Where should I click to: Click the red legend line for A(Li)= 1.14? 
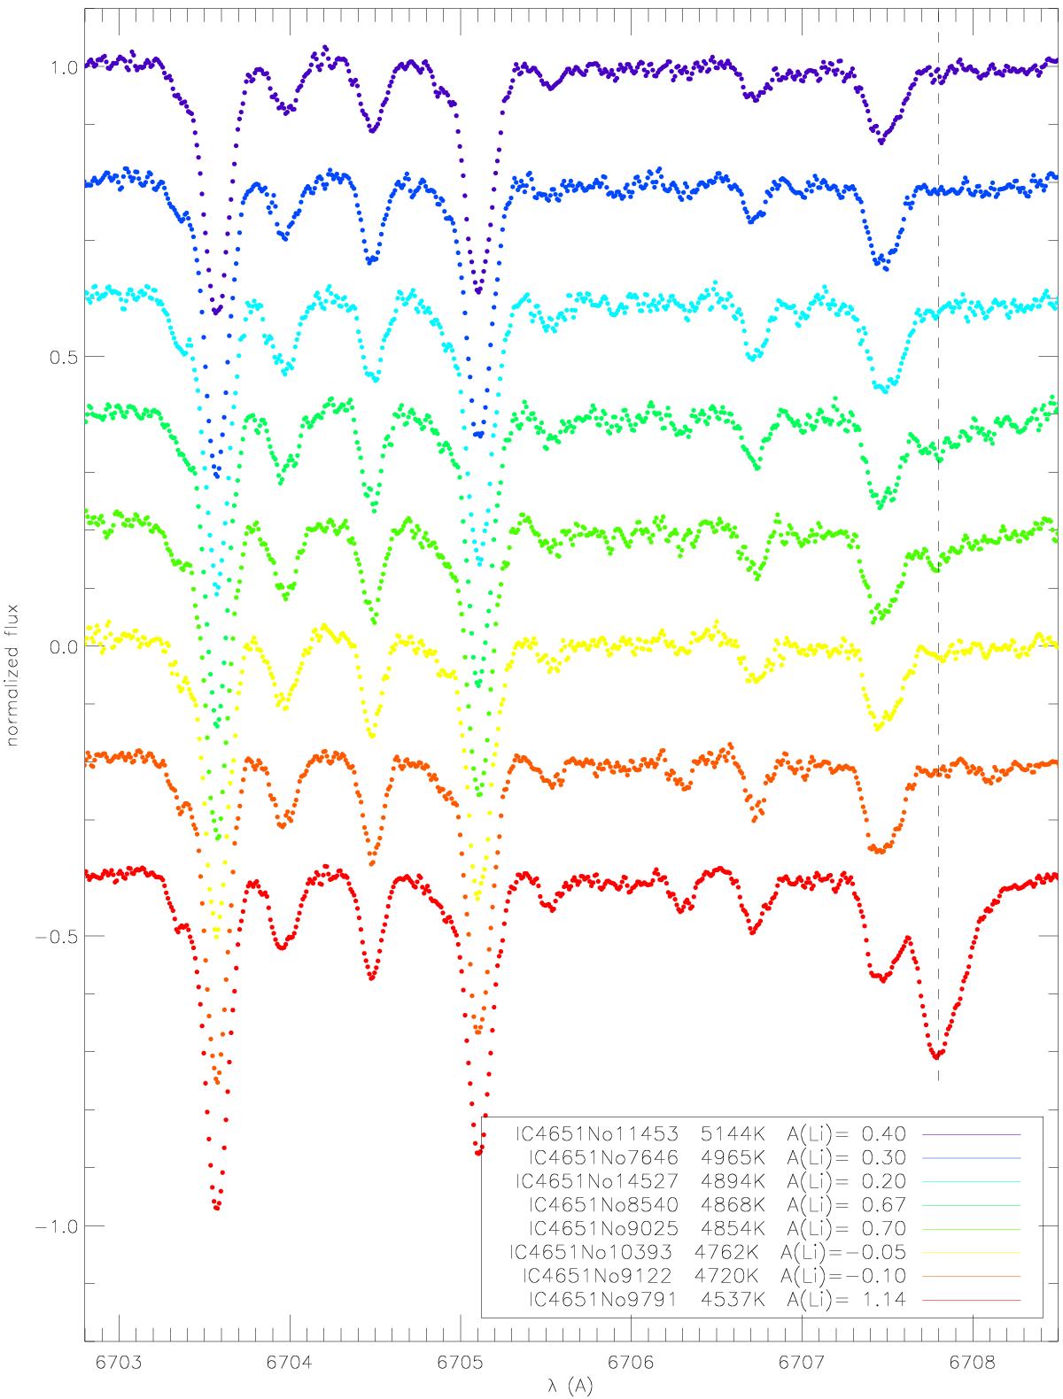[x=972, y=1300]
